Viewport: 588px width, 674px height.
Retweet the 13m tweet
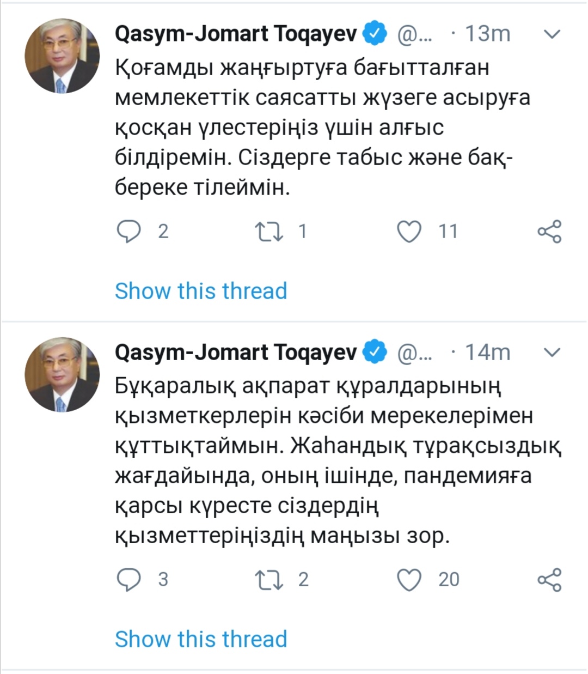tap(269, 232)
